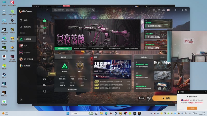The height and width of the screenshot is (116, 207).
Task: Open the WeGame hamburger main menu
Action: pos(175,10)
